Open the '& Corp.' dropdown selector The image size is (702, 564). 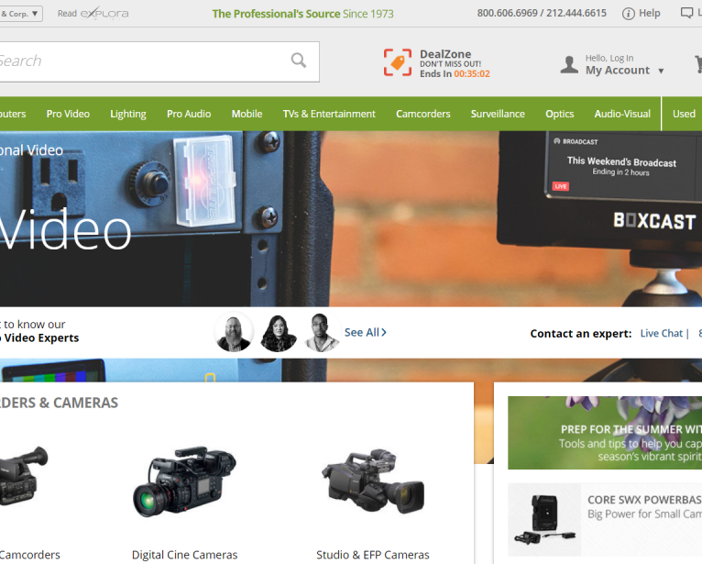pos(20,14)
